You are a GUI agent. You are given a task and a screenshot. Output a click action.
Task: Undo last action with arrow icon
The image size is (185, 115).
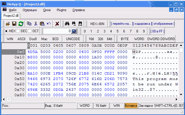(x=49, y=24)
